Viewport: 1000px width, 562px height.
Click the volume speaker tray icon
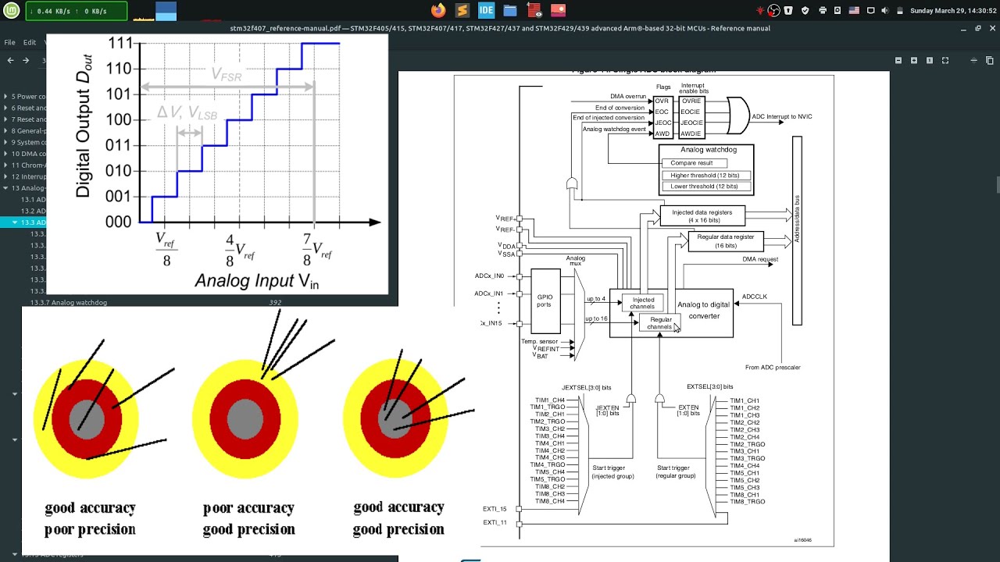point(884,10)
